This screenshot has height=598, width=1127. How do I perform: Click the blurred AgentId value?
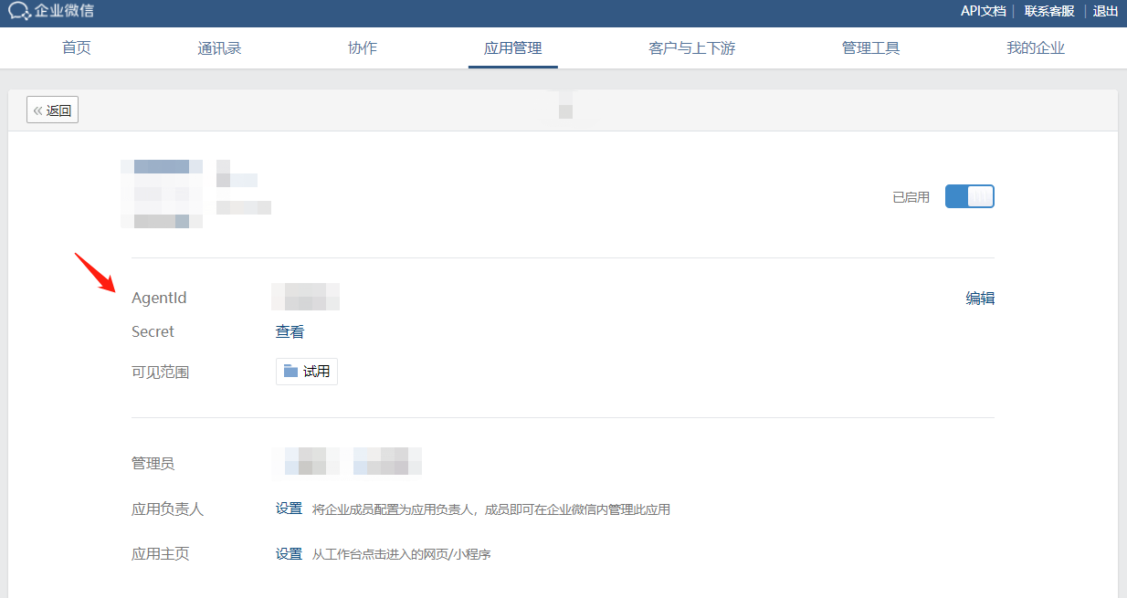coord(306,297)
